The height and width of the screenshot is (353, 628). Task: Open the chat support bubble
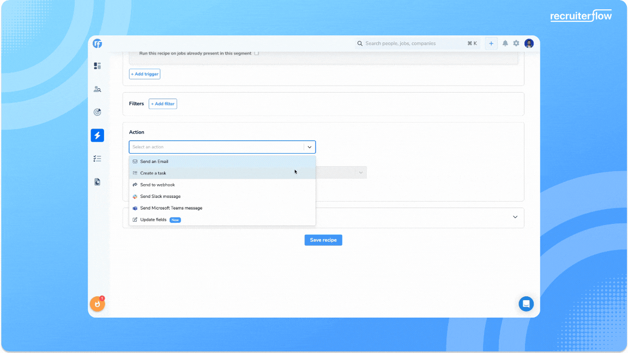pos(526,304)
